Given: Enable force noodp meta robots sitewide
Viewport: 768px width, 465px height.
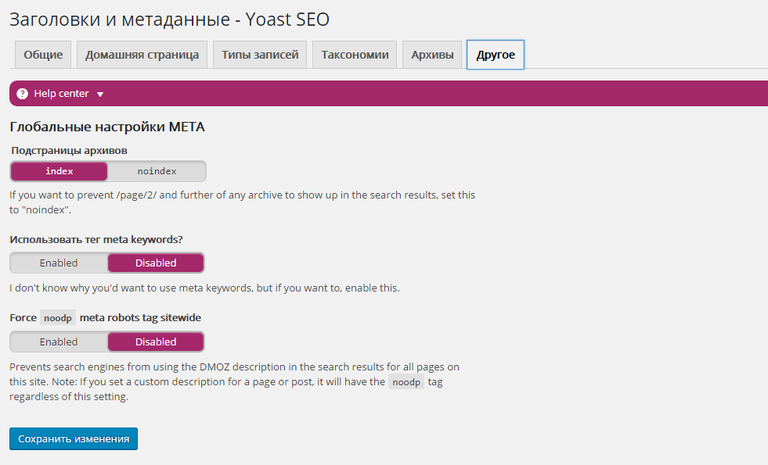Looking at the screenshot, I should (x=59, y=342).
